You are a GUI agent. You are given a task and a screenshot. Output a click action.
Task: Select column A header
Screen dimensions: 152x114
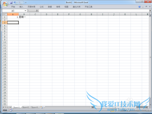tap(13, 14)
